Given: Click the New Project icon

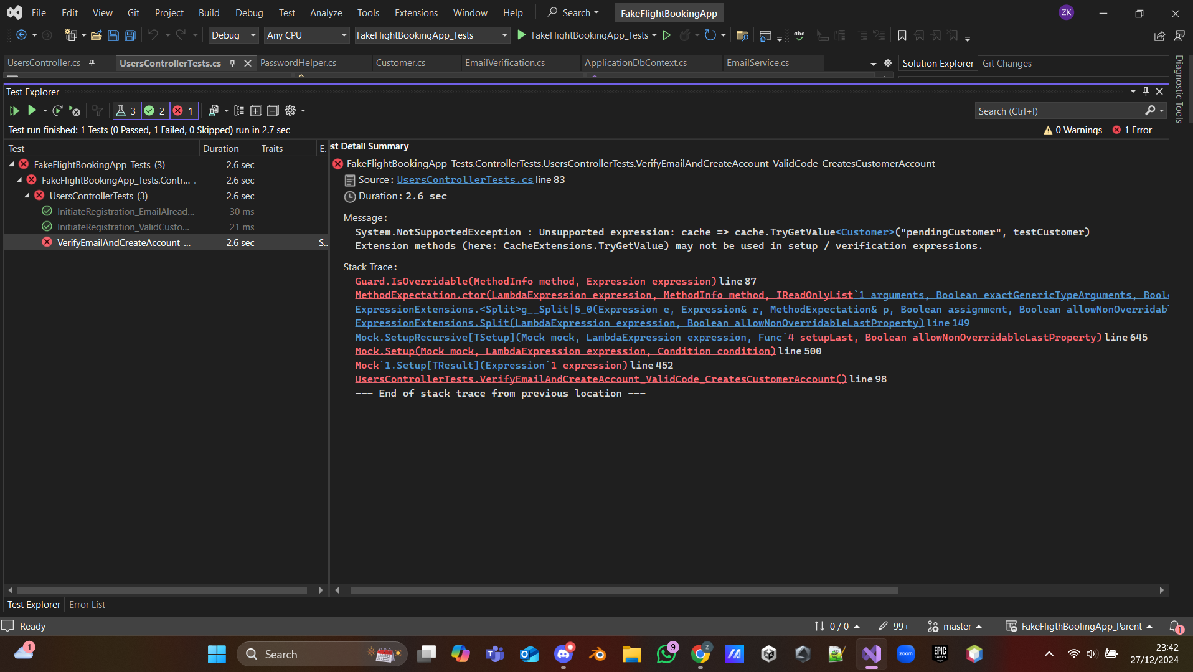Looking at the screenshot, I should (x=71, y=35).
